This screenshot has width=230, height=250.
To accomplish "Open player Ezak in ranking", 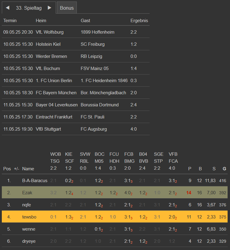I will (27, 193).
